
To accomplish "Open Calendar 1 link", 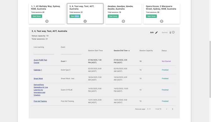I will point(38,70).
